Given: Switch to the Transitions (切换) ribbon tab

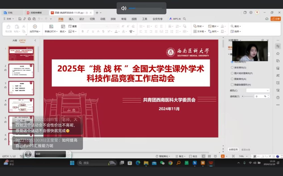Looking at the screenshot, I should click(92, 19).
